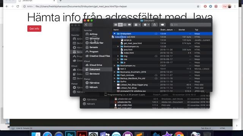Click the red Get info button
The width and height of the screenshot is (243, 136).
point(34,29)
